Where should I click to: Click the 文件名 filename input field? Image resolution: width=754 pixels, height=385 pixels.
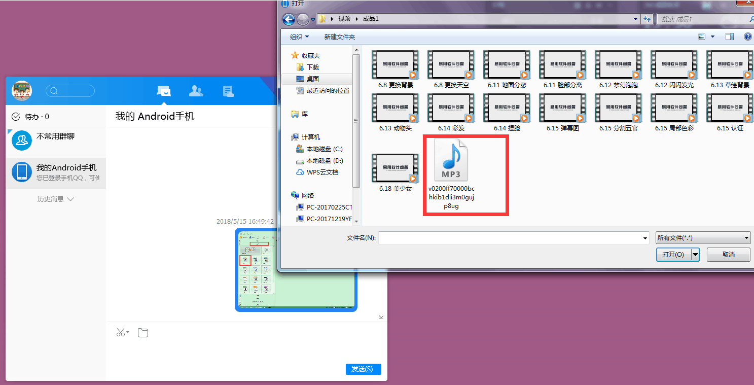pos(513,238)
